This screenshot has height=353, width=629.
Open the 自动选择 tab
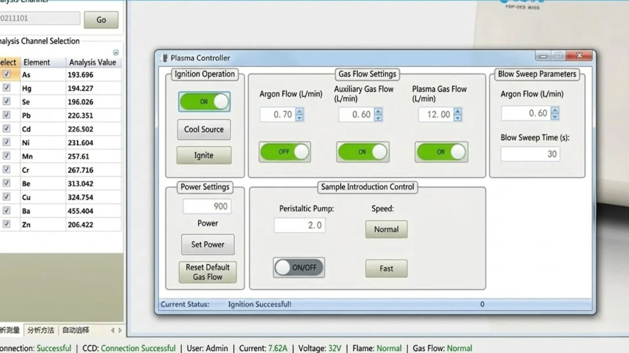click(x=76, y=330)
